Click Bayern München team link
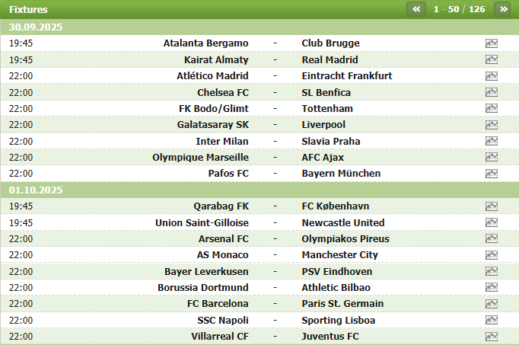The width and height of the screenshot is (519, 345). click(341, 174)
